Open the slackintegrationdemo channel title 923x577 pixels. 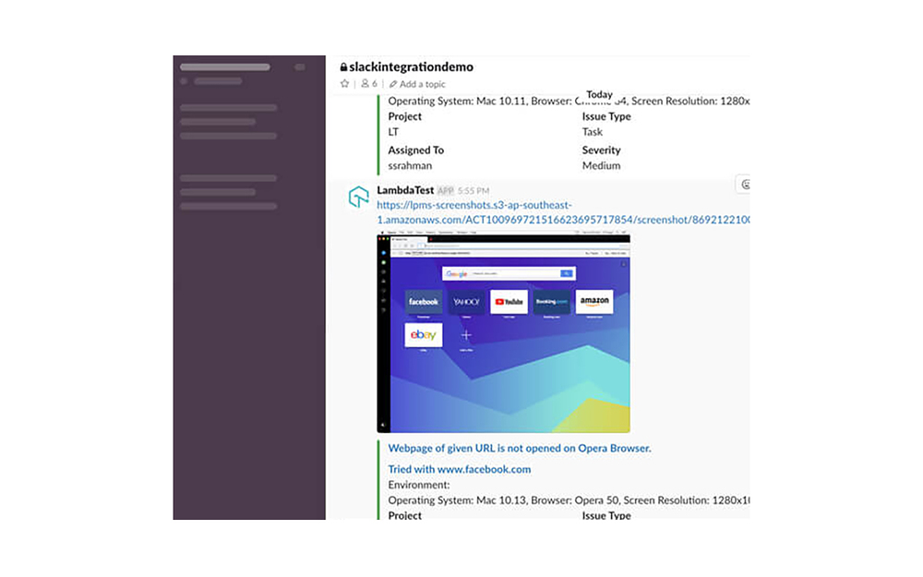click(407, 66)
